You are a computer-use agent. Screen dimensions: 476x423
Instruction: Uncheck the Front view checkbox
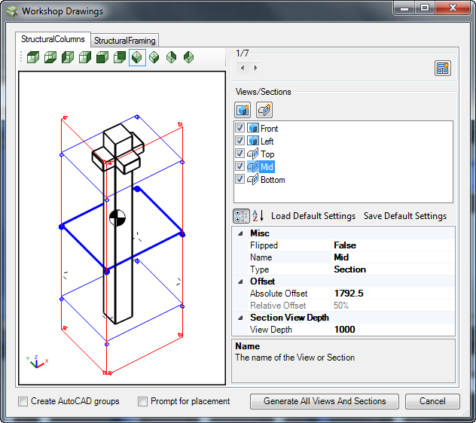[x=240, y=129]
